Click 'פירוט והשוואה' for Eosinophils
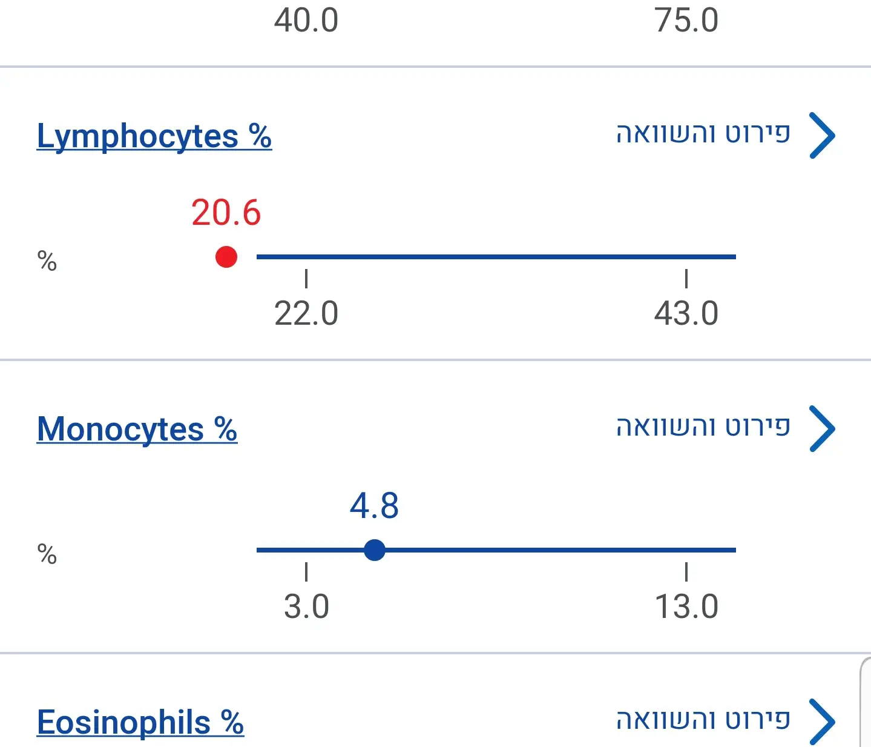Image resolution: width=871 pixels, height=747 pixels. pyautogui.click(x=703, y=720)
